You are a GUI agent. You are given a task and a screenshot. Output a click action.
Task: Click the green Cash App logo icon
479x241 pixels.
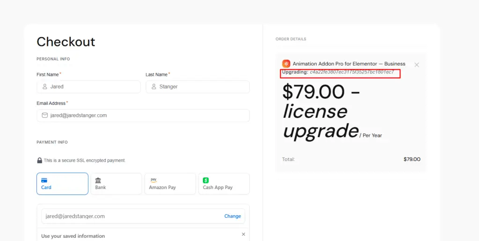(206, 180)
